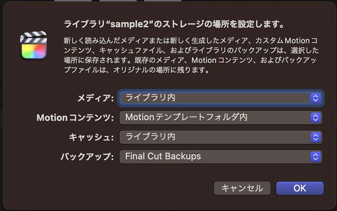The height and width of the screenshot is (211, 337).
Task: Click the メディア: field label
Action: 96,98
